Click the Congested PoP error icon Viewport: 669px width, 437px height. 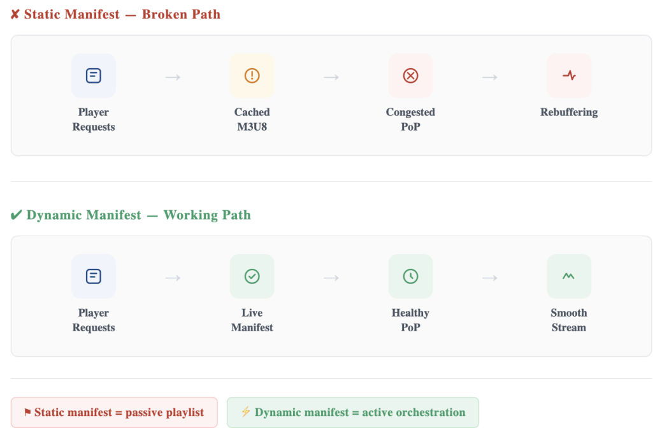(x=410, y=76)
